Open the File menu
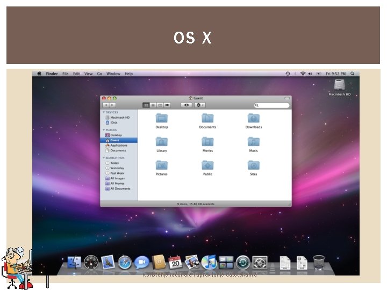387x290 pixels. coord(66,74)
